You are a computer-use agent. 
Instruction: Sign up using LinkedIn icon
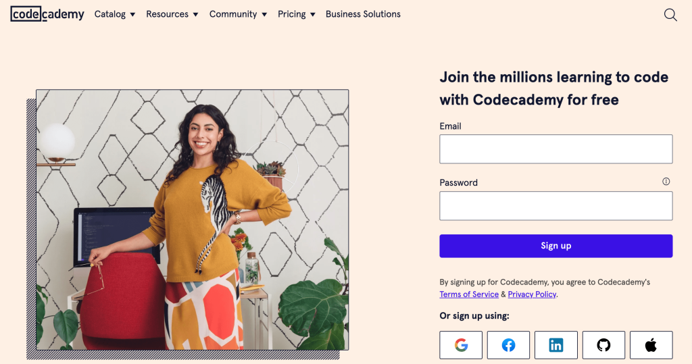[x=556, y=345]
